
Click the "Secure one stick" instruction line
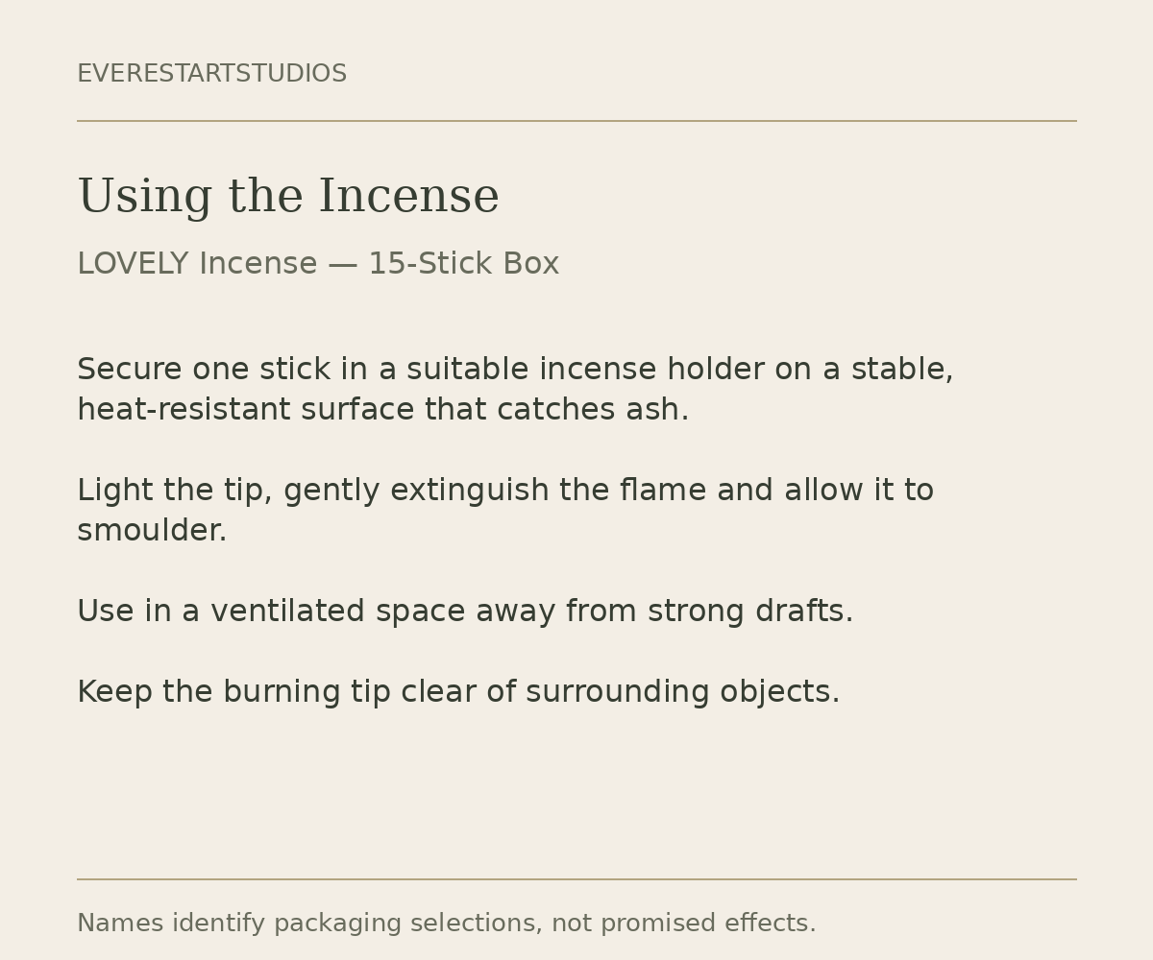click(515, 370)
